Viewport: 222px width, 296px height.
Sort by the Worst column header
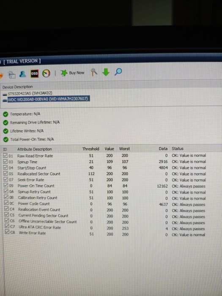124,149
